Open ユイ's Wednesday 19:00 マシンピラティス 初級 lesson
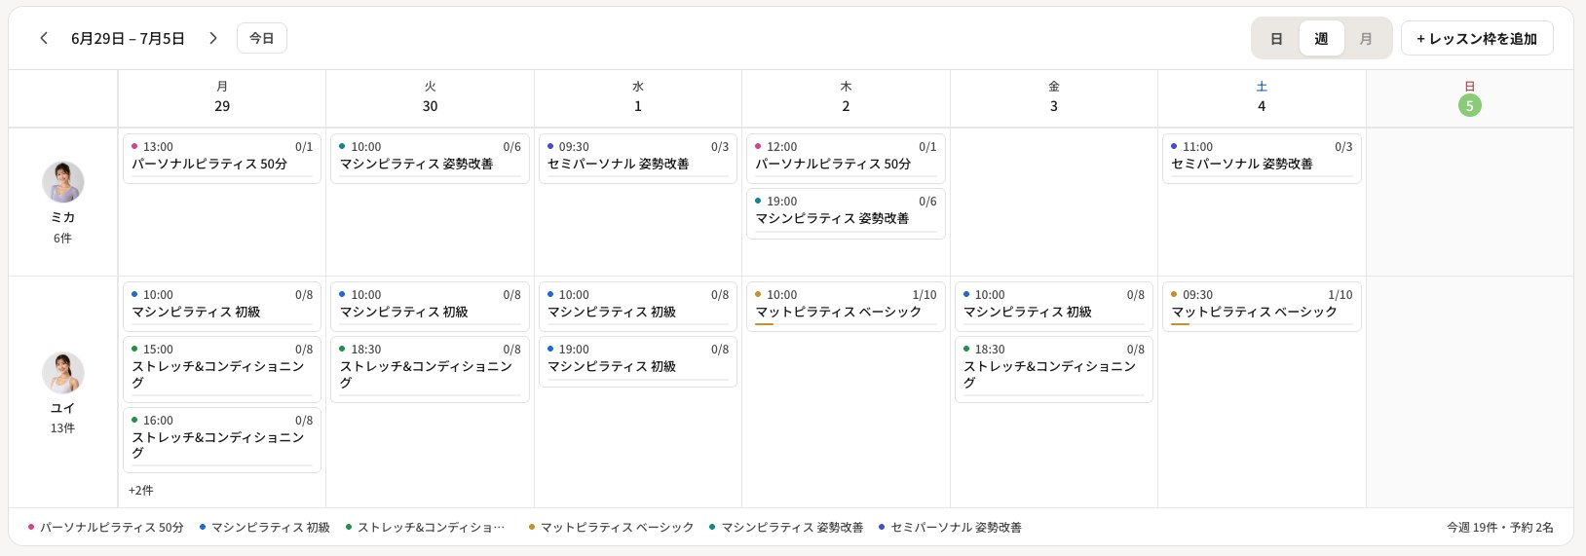This screenshot has height=556, width=1586. tap(638, 361)
